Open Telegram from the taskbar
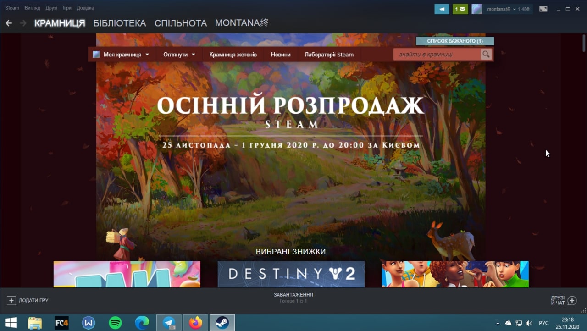 169,323
